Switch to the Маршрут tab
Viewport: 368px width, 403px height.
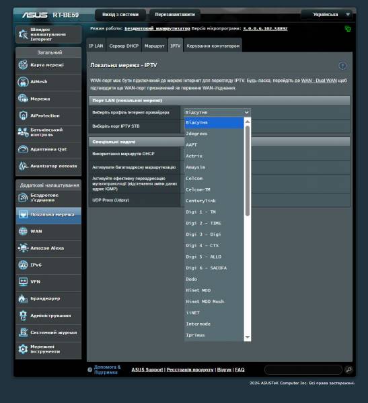click(154, 46)
